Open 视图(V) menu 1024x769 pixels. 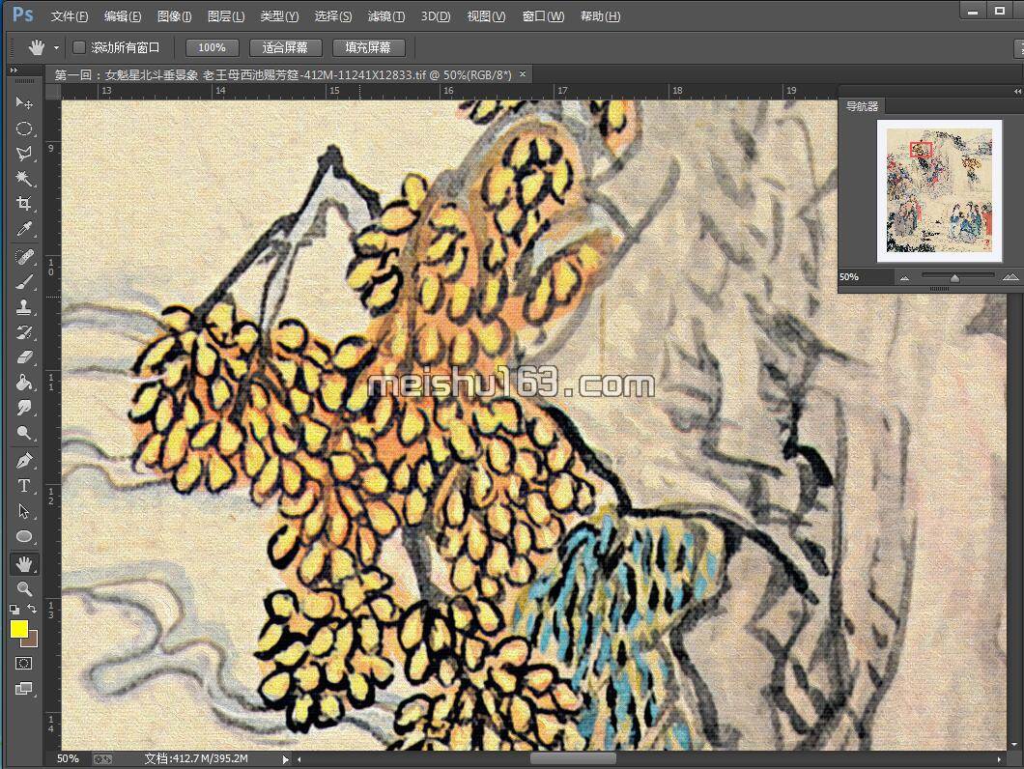pyautogui.click(x=486, y=15)
